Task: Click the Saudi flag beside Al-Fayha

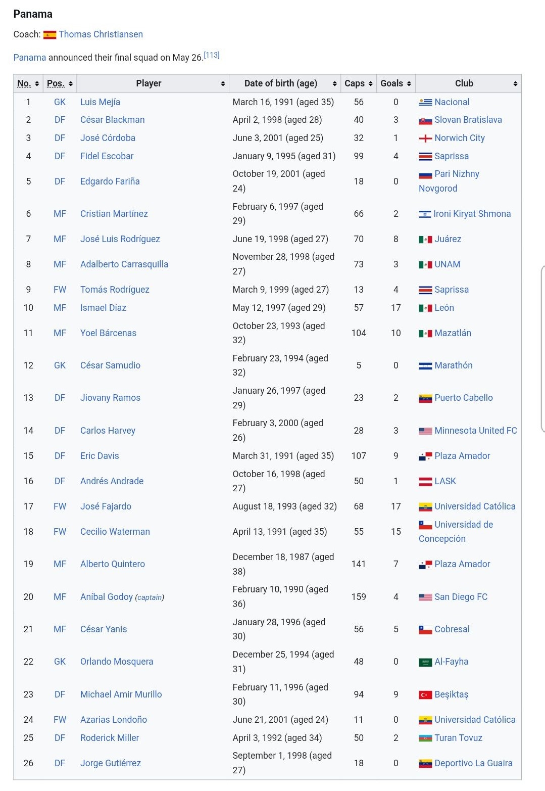Action: click(x=425, y=662)
